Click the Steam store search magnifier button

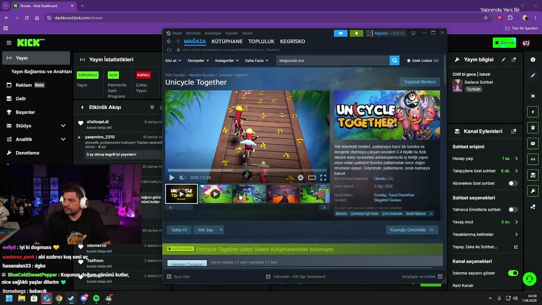(395, 61)
